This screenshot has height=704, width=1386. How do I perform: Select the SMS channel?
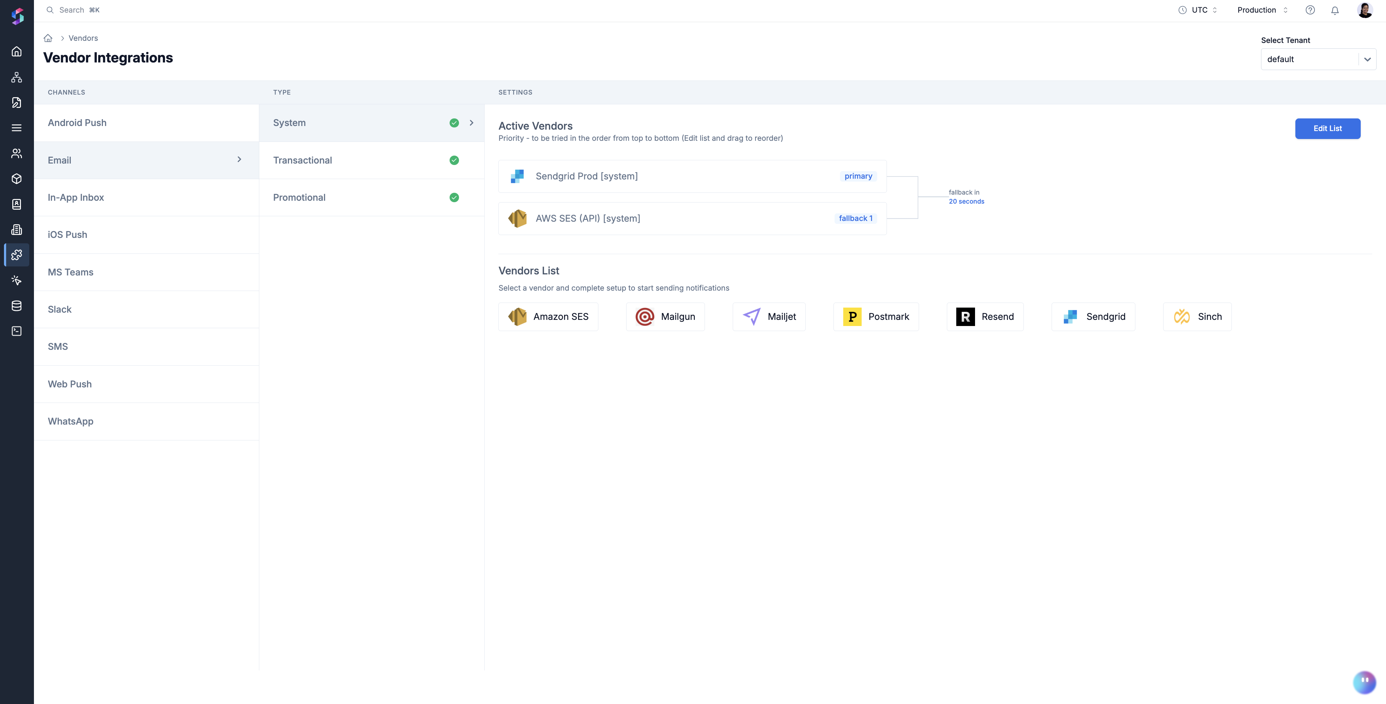[57, 347]
